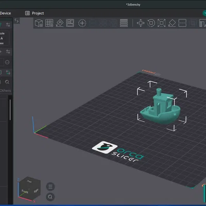Click the search settings magnifier icon
206x206 pixels.
[7, 82]
